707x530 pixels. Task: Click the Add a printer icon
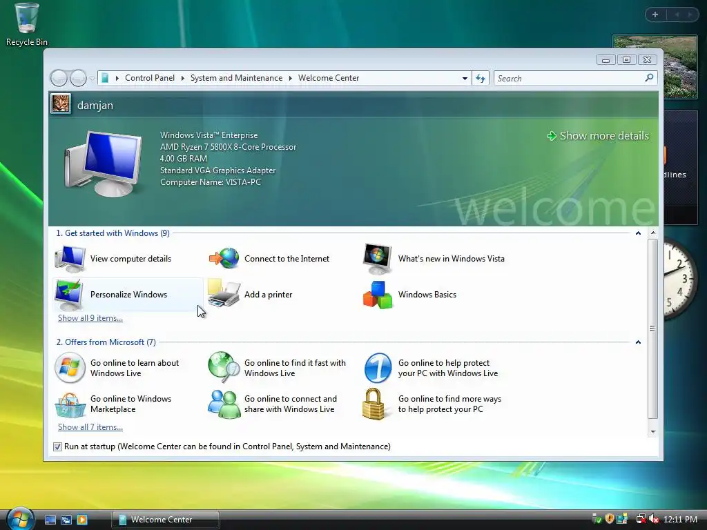pos(224,294)
